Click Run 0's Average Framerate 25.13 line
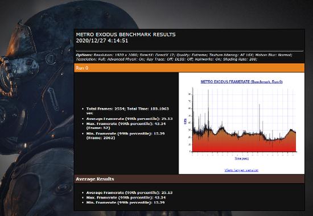This screenshot has width=313, height=216. 129,119
